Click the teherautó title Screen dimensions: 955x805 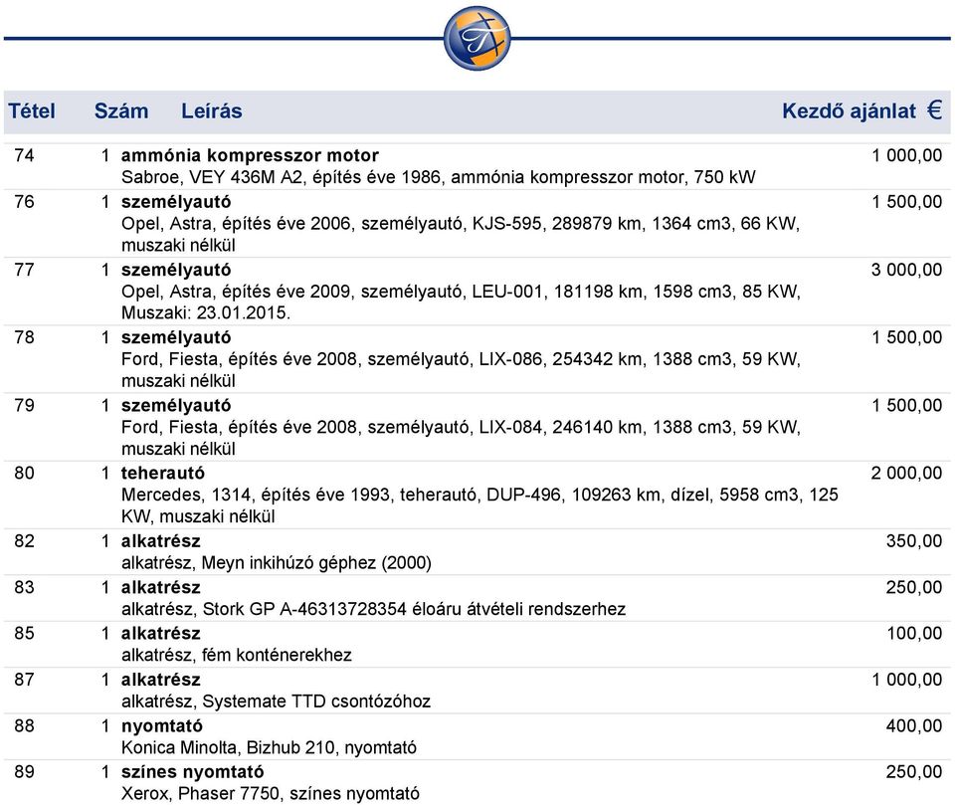162,473
